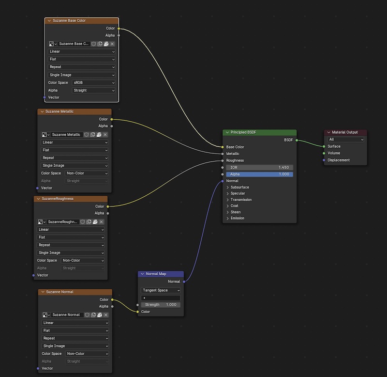Click the UV map field in Normal Map node

pyautogui.click(x=161, y=298)
